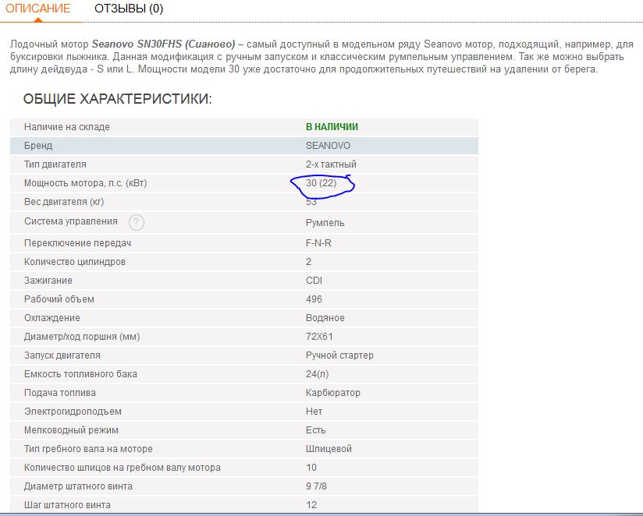Click the circled 30 (22) power value
643x516 pixels.
321,183
